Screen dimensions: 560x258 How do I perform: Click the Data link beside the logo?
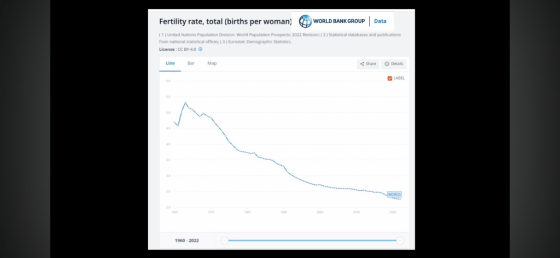pyautogui.click(x=380, y=22)
